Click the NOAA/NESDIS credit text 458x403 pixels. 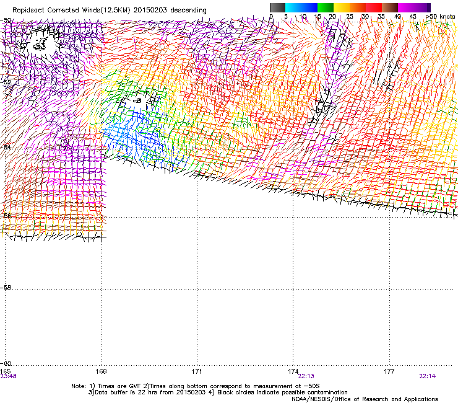pos(365,399)
